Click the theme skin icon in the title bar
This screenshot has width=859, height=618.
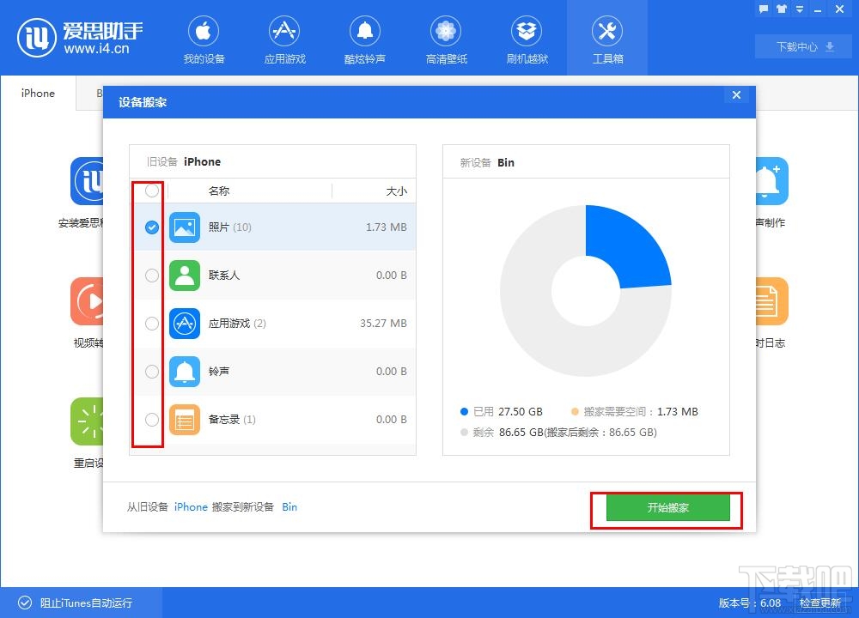[780, 9]
